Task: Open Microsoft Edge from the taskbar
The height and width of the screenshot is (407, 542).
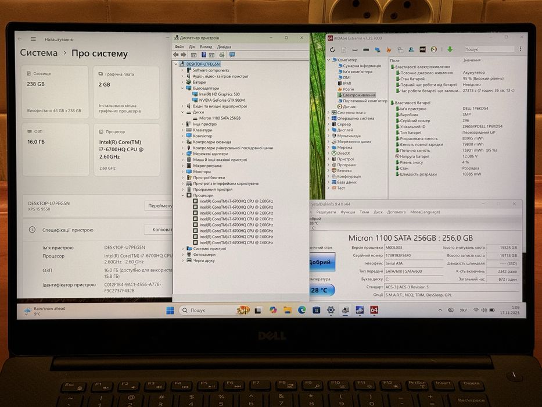Action: (301, 310)
